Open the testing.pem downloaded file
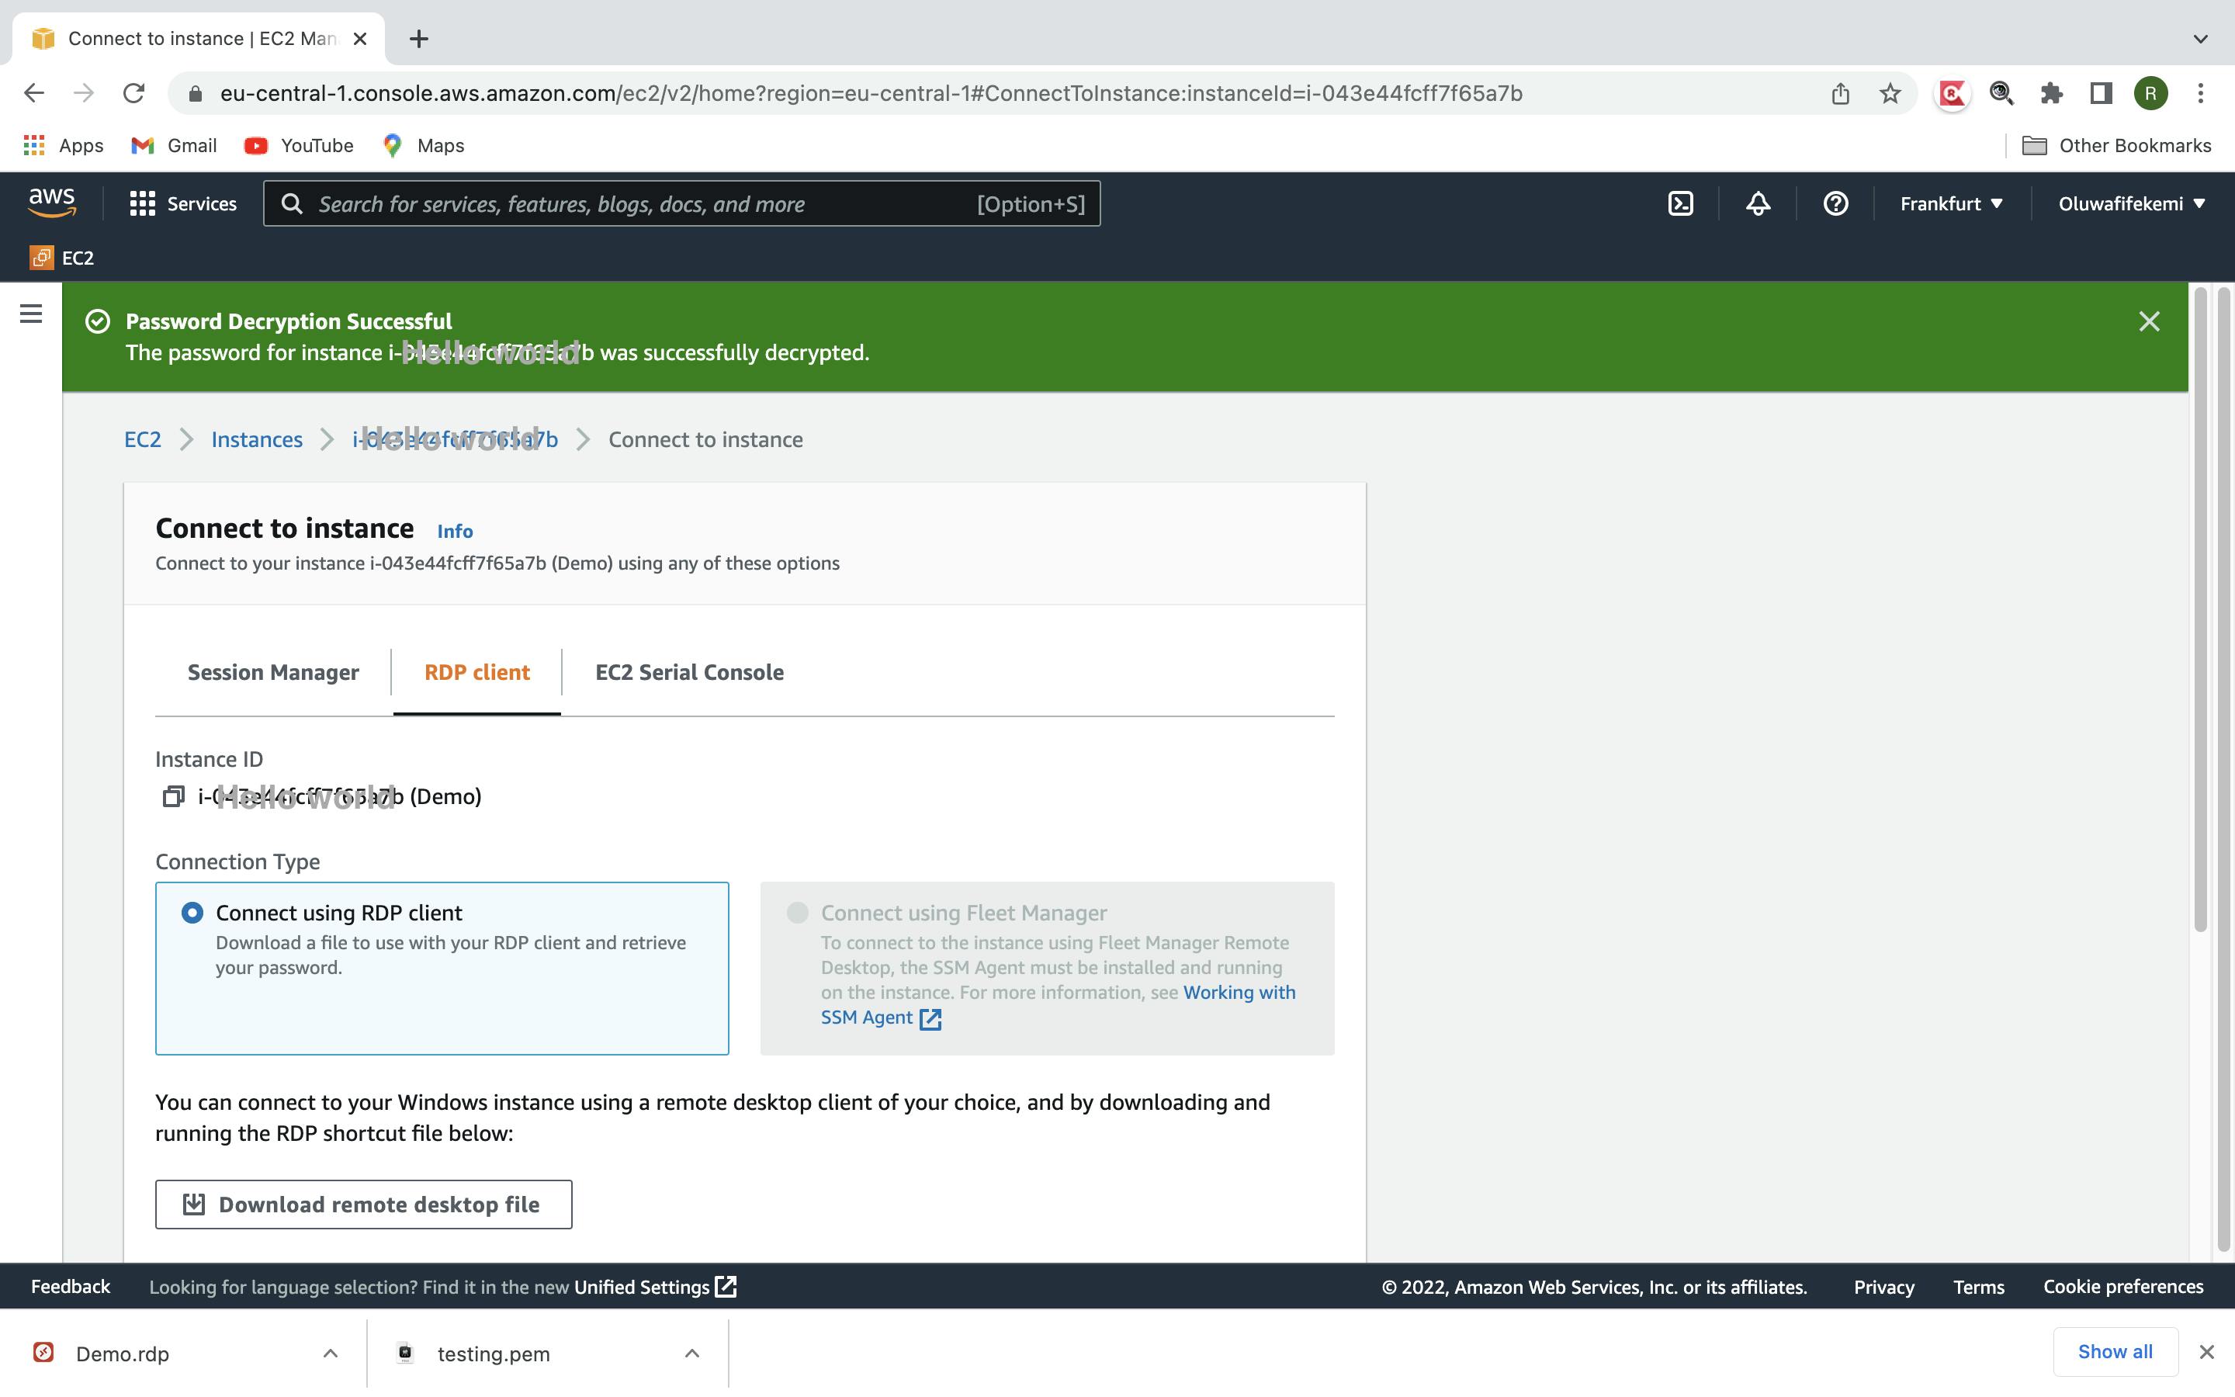This screenshot has height=1397, width=2235. (x=492, y=1354)
